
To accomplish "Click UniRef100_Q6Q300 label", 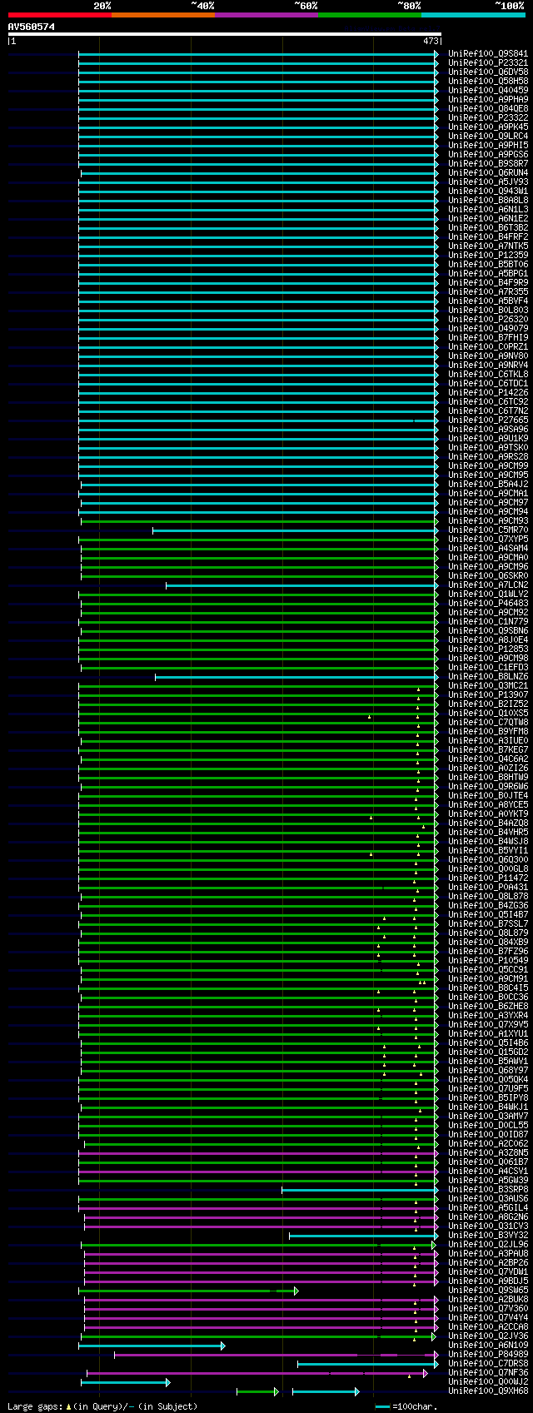I will [x=488, y=859].
